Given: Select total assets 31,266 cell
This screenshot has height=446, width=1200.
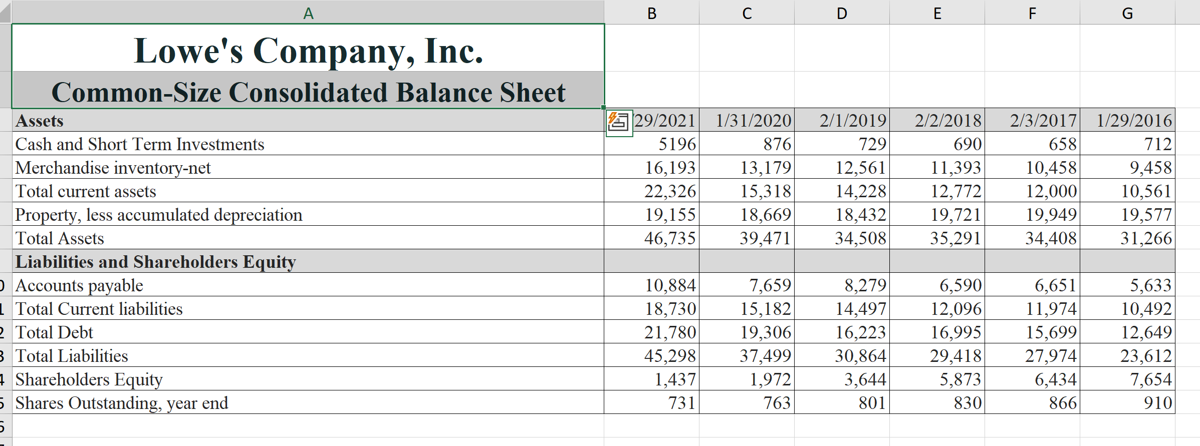Looking at the screenshot, I should (x=1128, y=238).
